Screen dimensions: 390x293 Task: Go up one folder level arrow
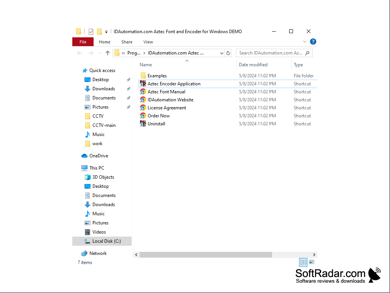pos(107,53)
